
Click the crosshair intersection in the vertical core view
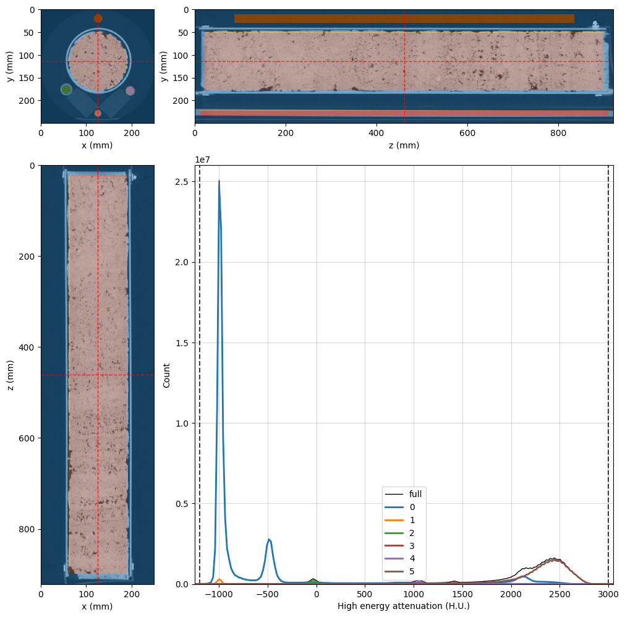[x=98, y=375]
